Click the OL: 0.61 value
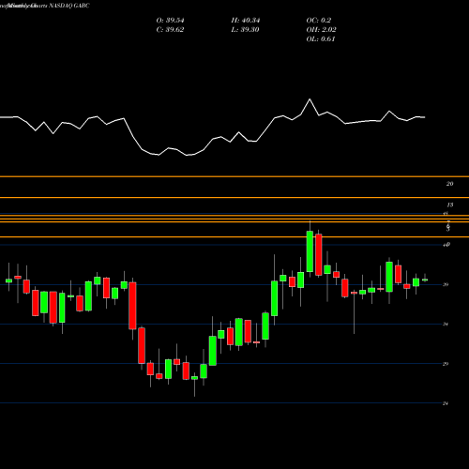 coord(321,39)
